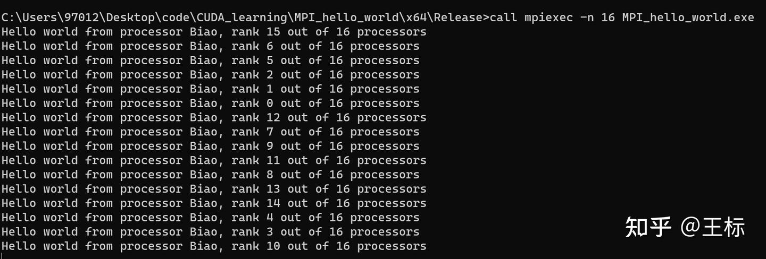The width and height of the screenshot is (766, 259).
Task: Click the final rank 10 output line
Action: [213, 246]
